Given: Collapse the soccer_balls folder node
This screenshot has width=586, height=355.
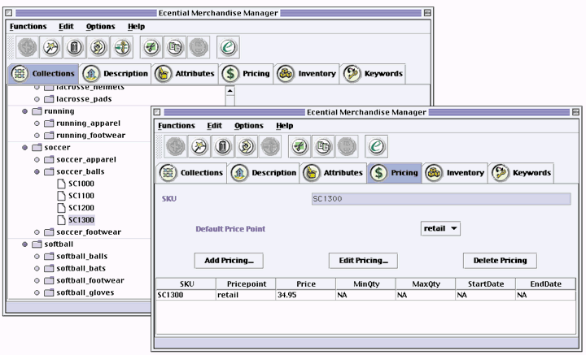Looking at the screenshot, I should [37, 171].
